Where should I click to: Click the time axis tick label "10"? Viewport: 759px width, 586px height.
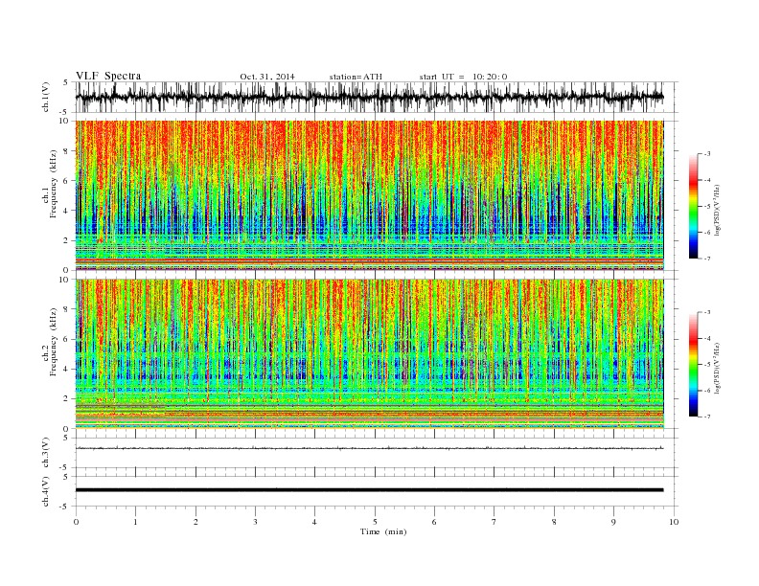(x=674, y=522)
